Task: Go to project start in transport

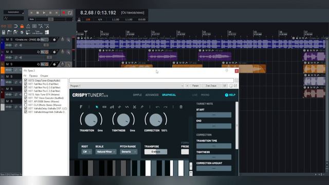Action: [x=31, y=13]
